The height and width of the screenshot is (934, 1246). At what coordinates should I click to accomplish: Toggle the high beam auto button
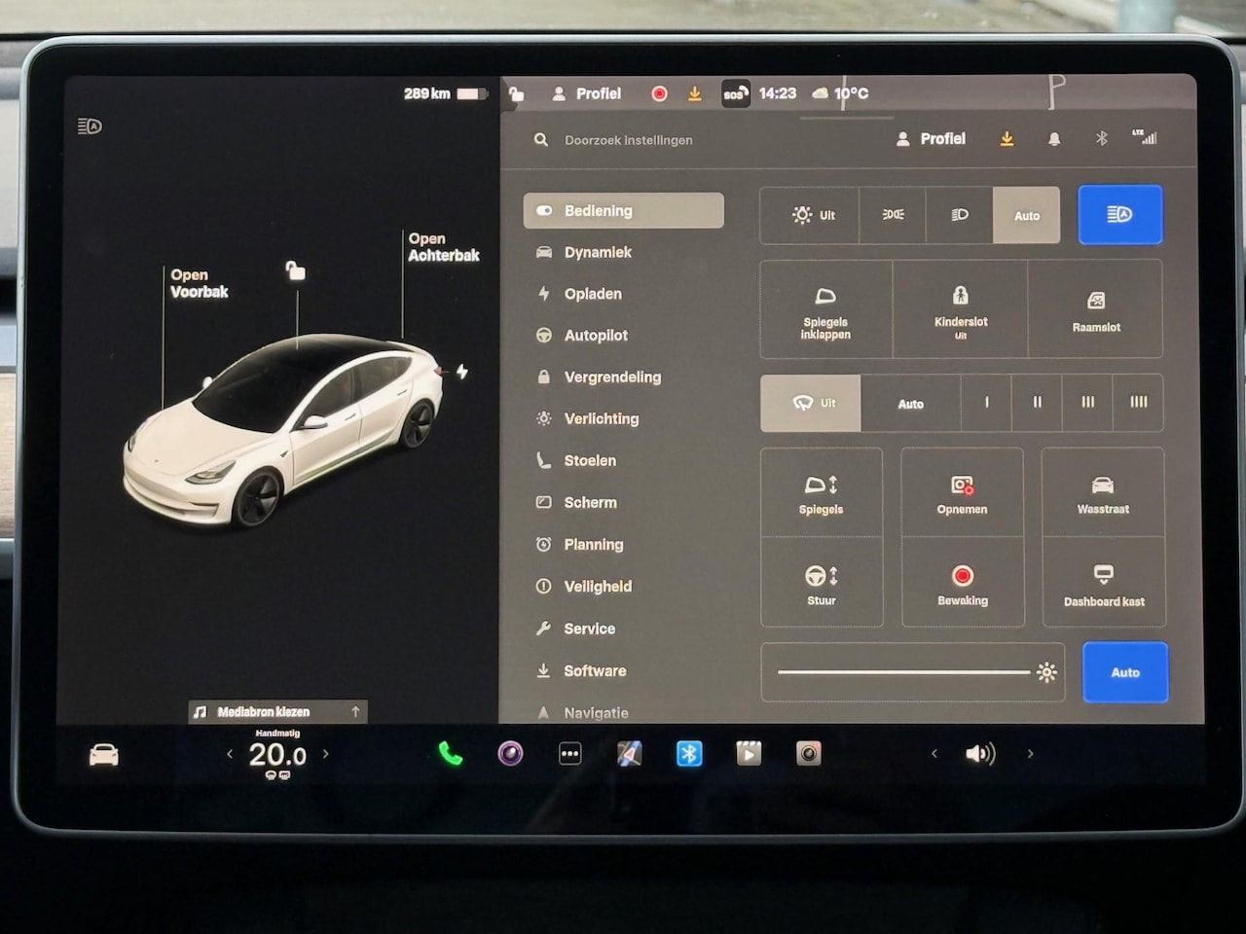(x=1119, y=215)
